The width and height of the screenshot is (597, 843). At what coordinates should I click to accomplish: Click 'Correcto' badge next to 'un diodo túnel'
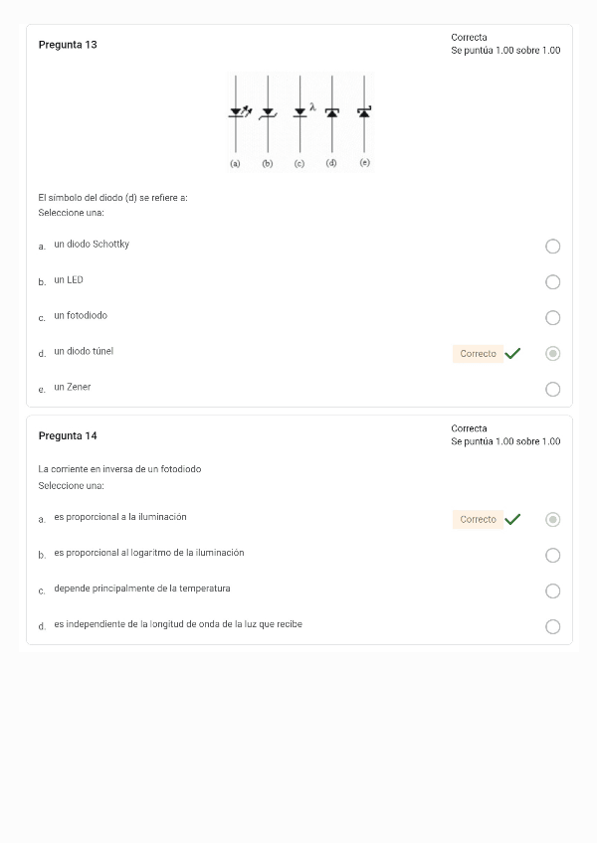[478, 354]
